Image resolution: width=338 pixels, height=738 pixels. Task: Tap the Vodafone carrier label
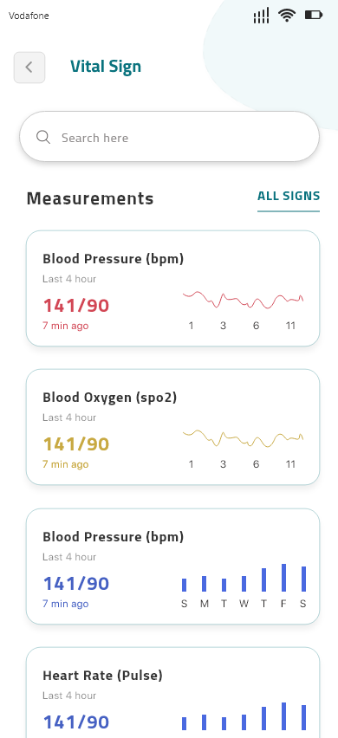point(29,16)
